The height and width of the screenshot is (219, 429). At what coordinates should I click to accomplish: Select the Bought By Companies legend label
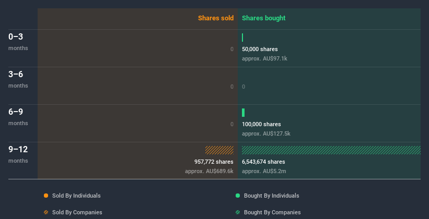point(272,212)
